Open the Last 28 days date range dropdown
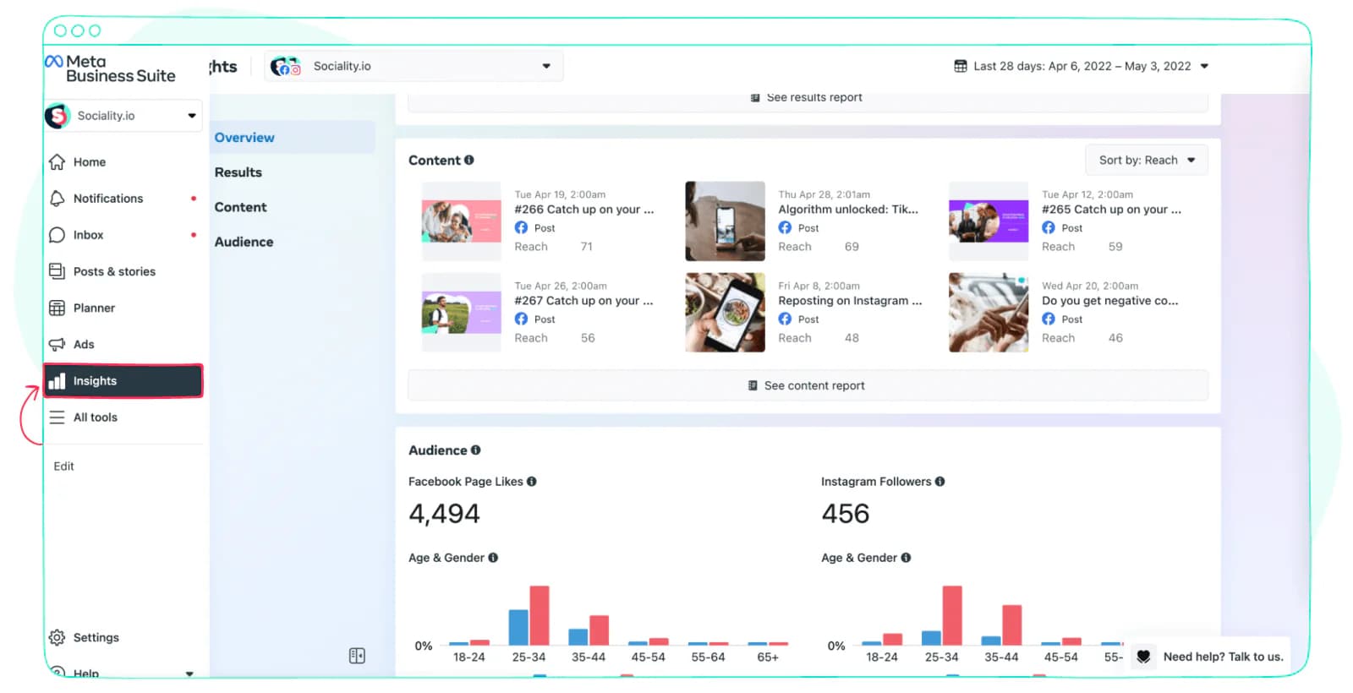Image resolution: width=1353 pixels, height=693 pixels. click(x=1082, y=66)
